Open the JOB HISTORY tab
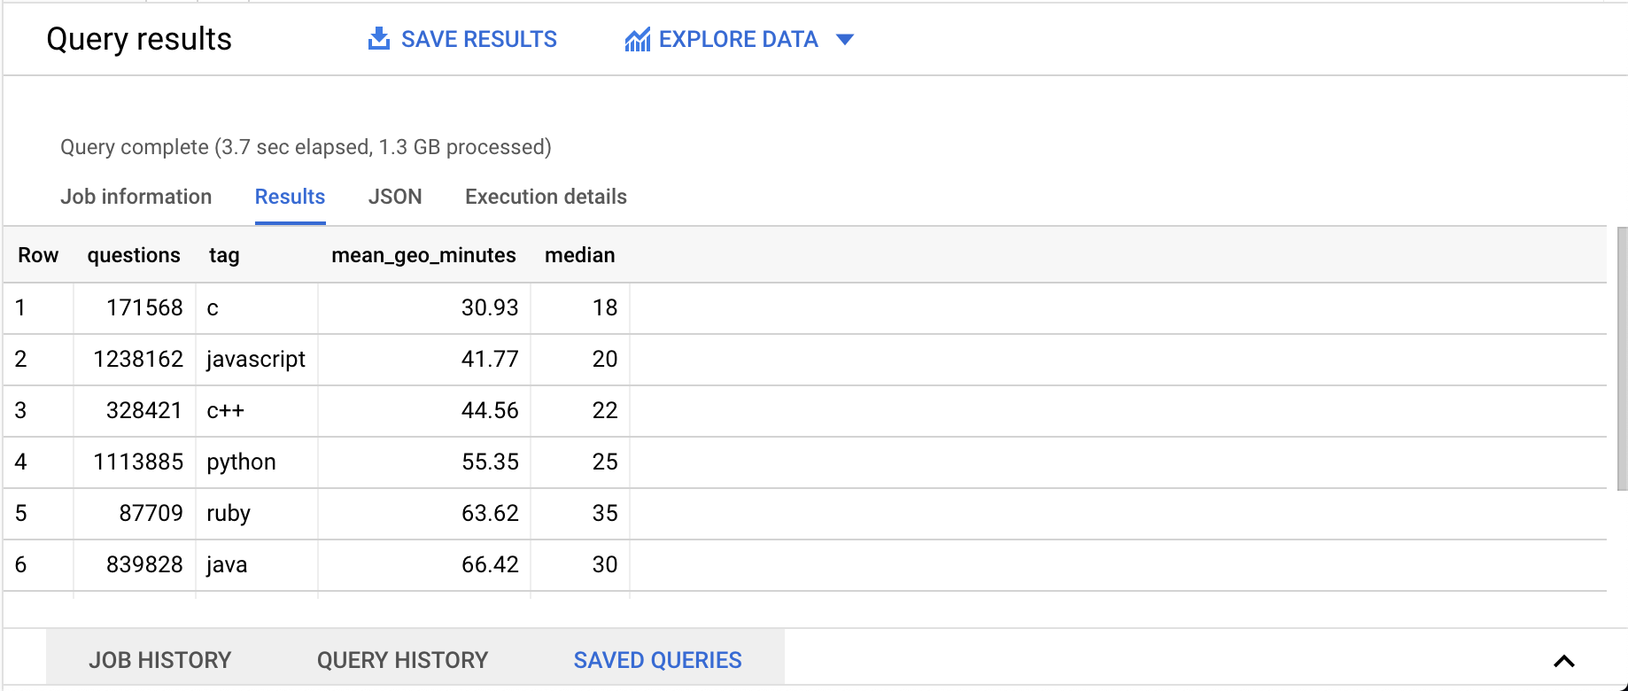 pos(160,660)
